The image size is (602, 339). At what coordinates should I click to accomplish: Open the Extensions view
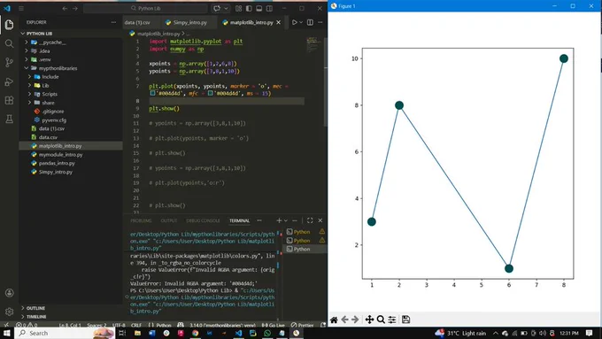9,100
